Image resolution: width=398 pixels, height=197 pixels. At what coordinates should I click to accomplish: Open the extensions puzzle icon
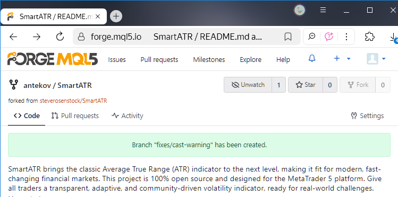pyautogui.click(x=370, y=37)
